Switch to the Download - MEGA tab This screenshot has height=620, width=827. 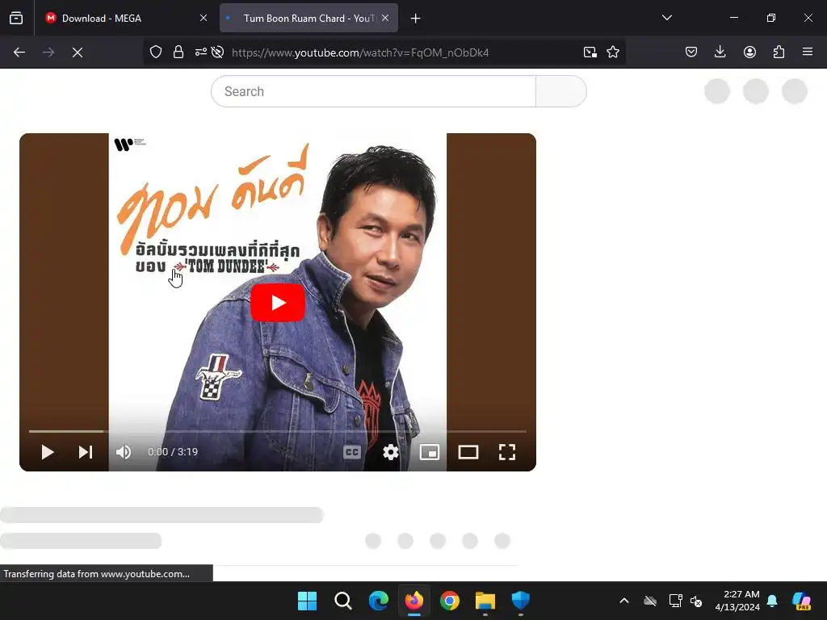[x=127, y=19]
